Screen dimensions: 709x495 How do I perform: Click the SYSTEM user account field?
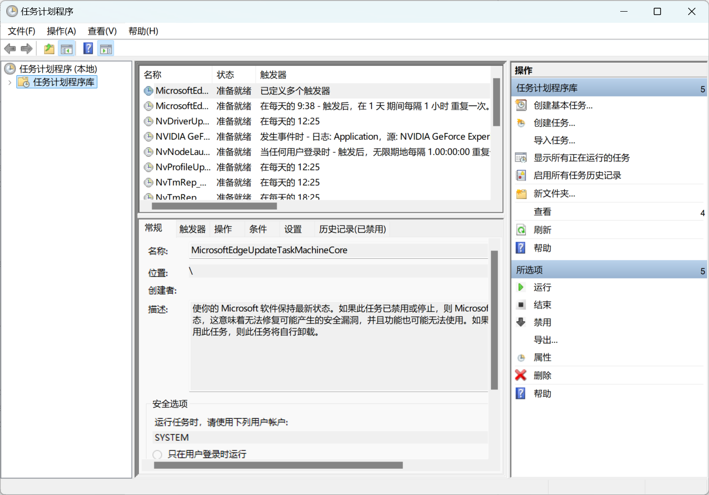pos(320,437)
